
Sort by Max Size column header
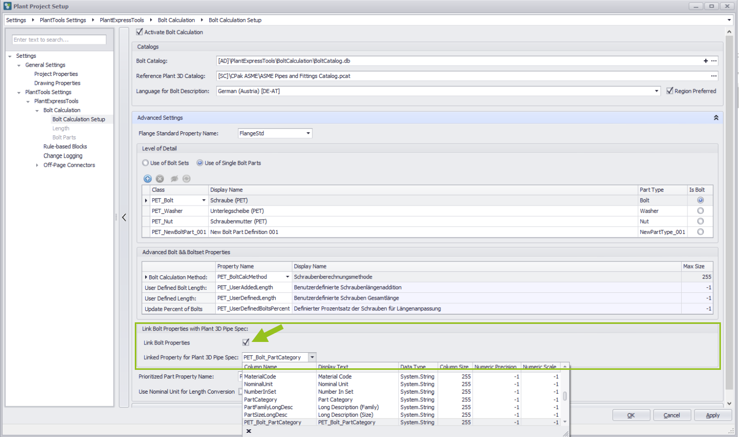(x=697, y=267)
